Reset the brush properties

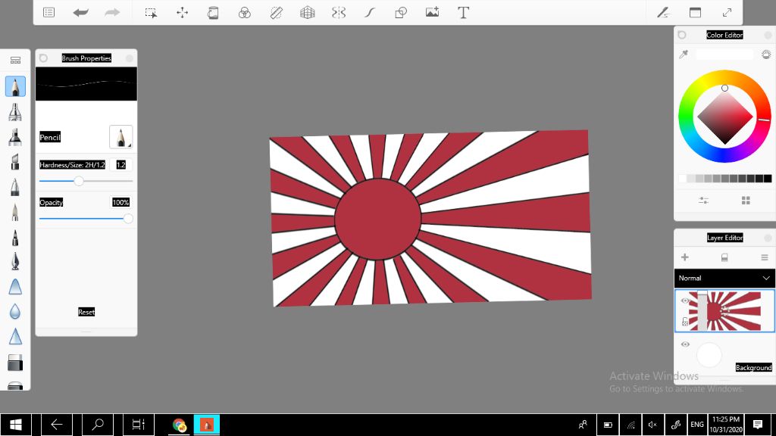[86, 312]
